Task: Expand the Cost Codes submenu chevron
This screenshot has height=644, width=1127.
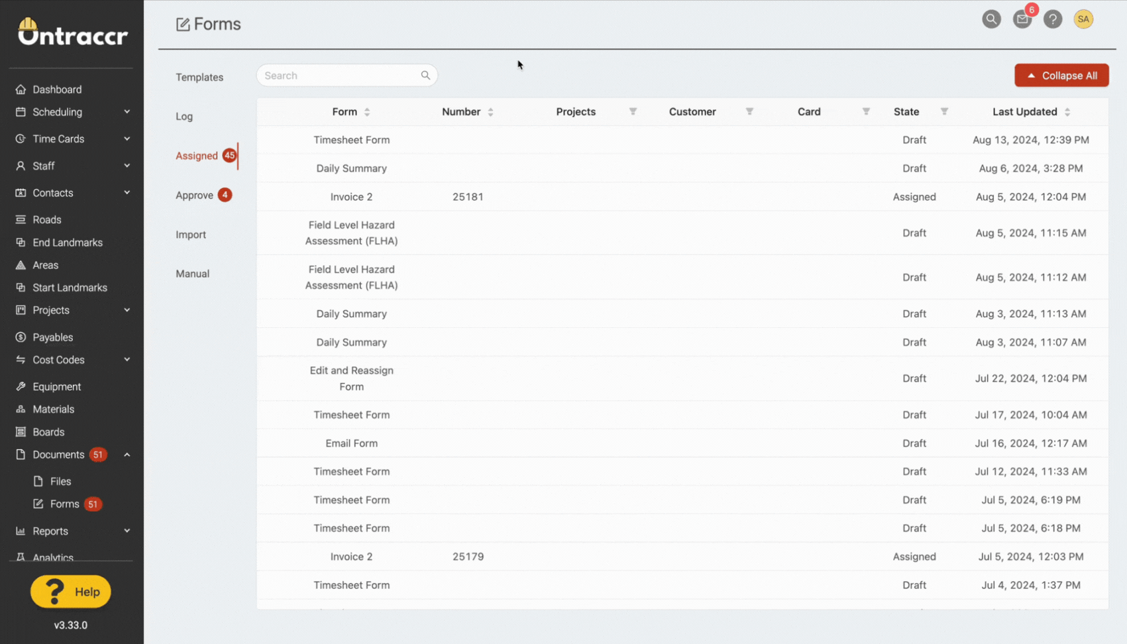Action: click(x=127, y=360)
